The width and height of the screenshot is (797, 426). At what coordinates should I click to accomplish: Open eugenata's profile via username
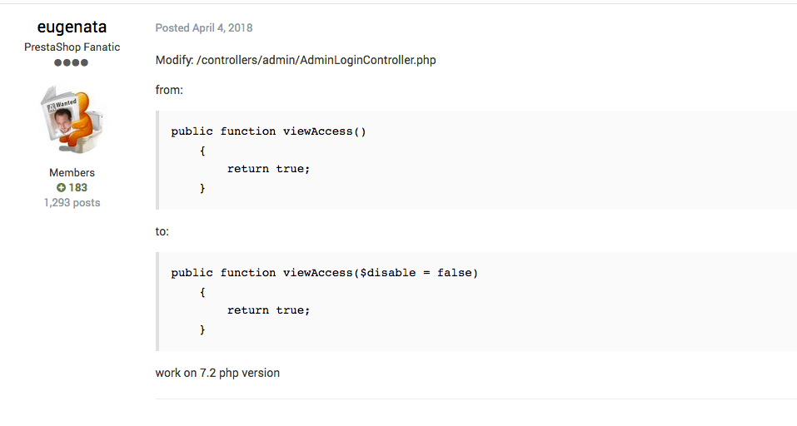click(x=72, y=27)
